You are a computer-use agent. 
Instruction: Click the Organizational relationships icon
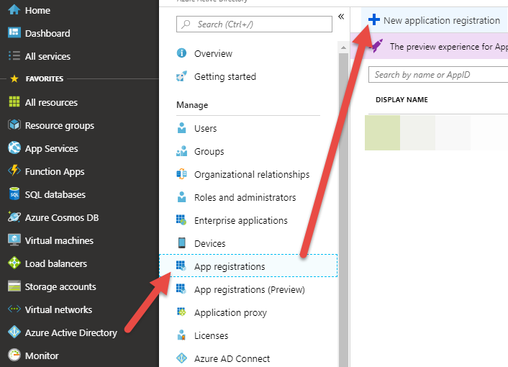tap(181, 174)
